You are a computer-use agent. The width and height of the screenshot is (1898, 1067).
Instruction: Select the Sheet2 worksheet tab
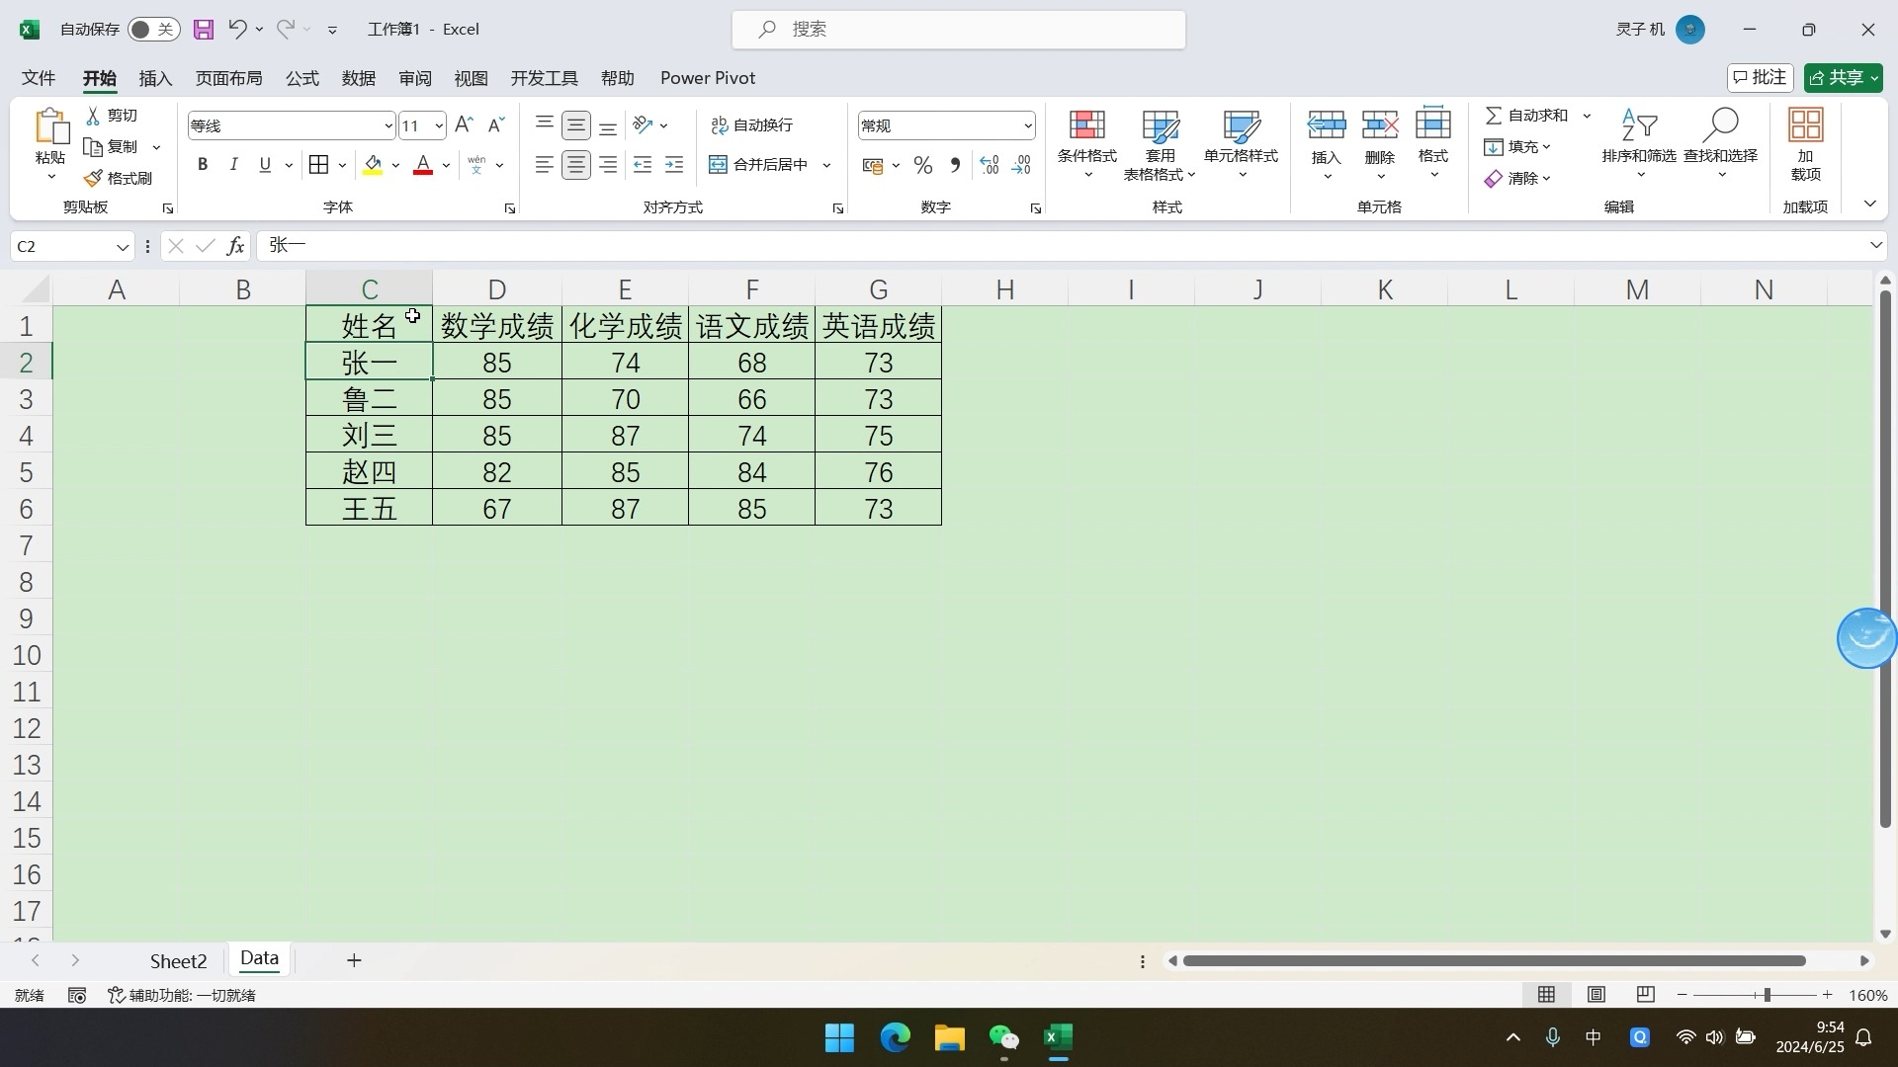click(x=178, y=959)
